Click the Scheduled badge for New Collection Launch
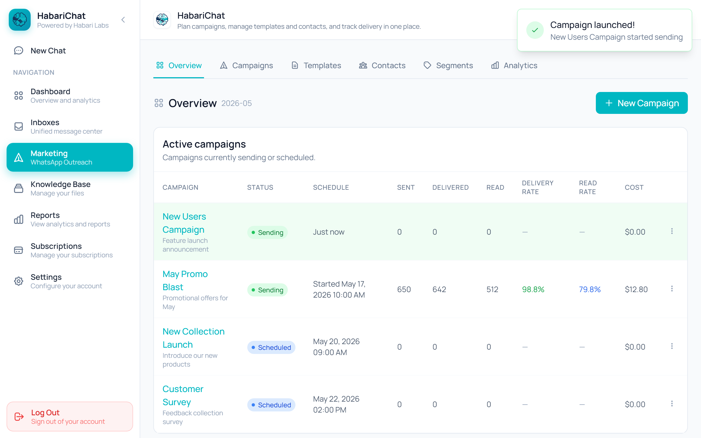 (271, 347)
